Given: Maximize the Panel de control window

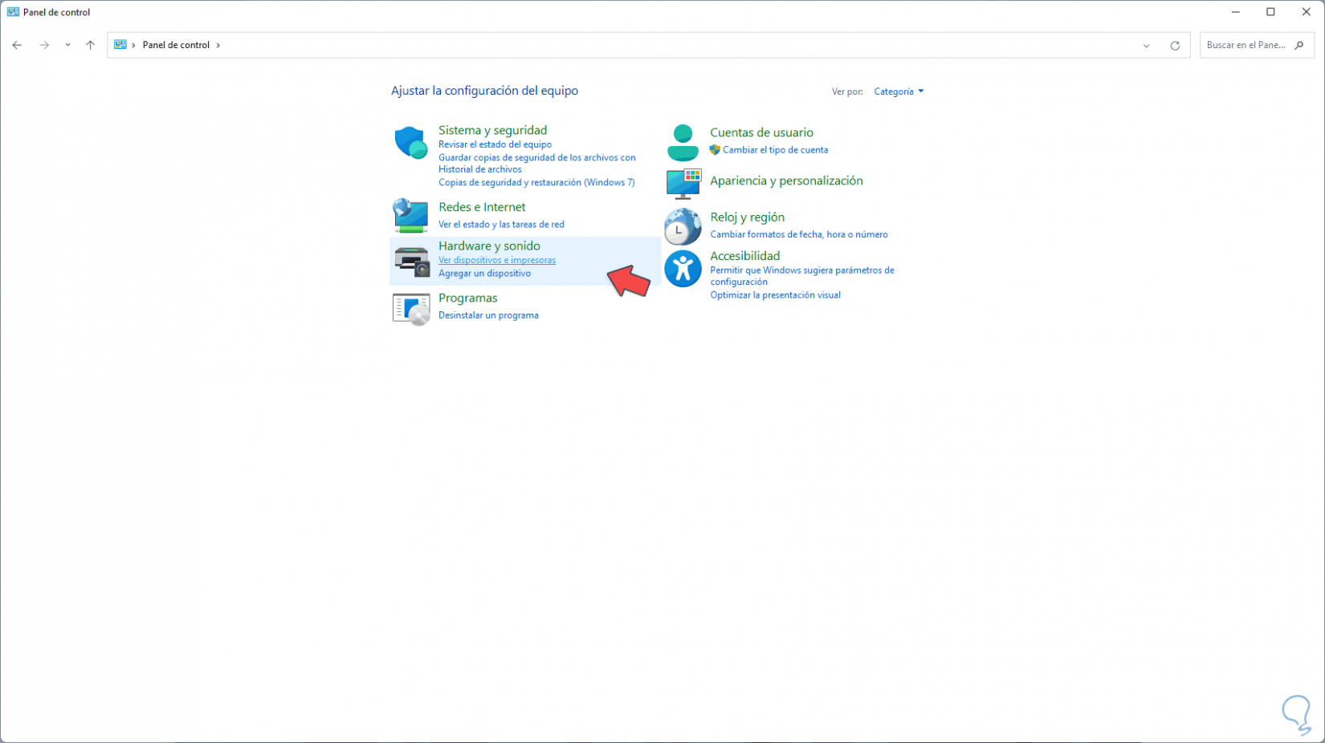Looking at the screenshot, I should point(1270,12).
